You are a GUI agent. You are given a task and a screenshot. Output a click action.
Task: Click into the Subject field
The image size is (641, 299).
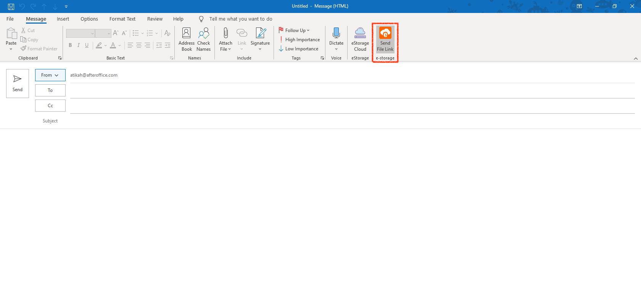click(343, 121)
